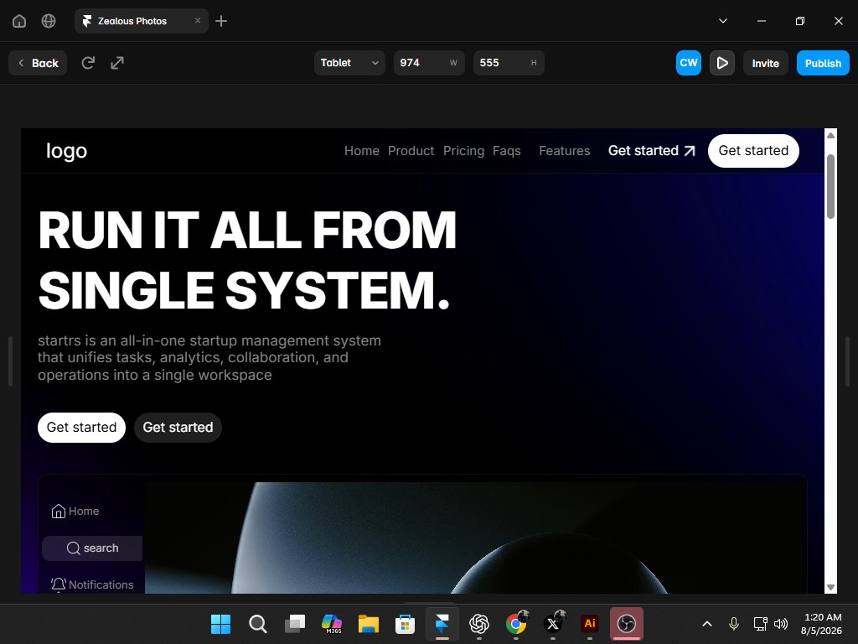The width and height of the screenshot is (858, 644).
Task: Open the title bar chevron dropdown
Action: [x=723, y=21]
